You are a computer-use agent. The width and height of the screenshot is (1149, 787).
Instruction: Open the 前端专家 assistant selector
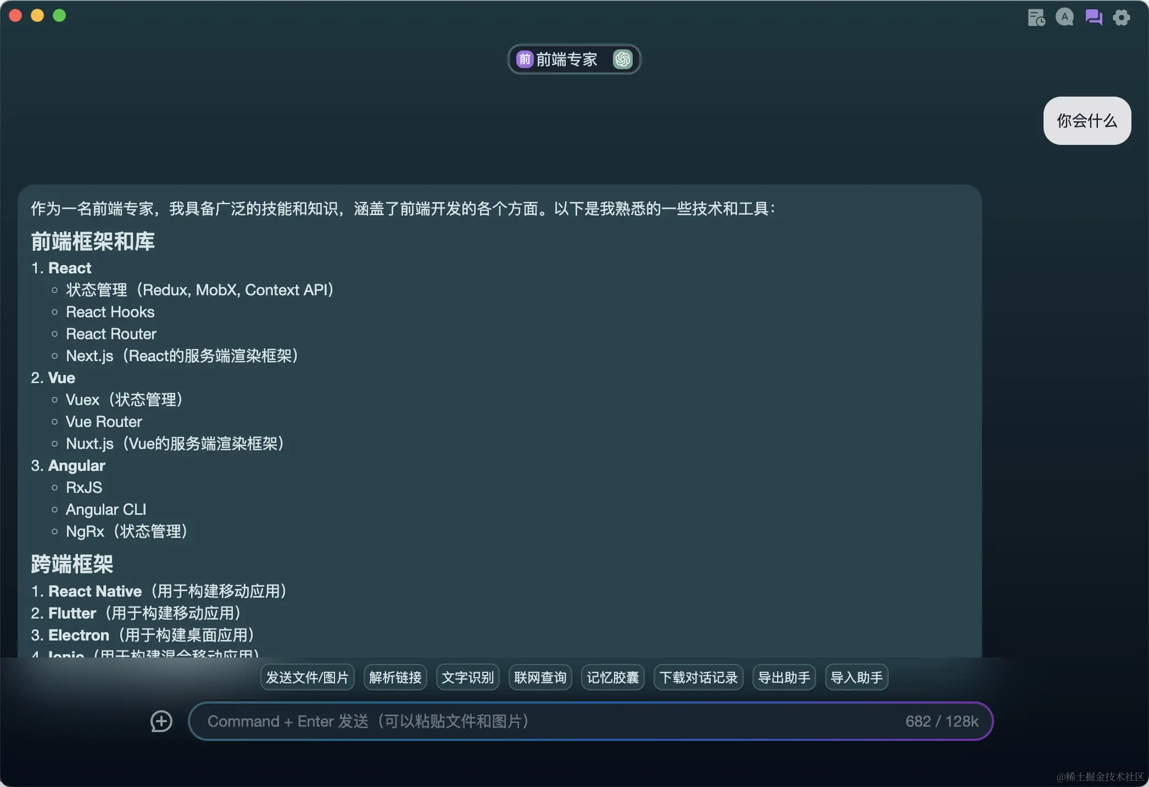pyautogui.click(x=567, y=59)
